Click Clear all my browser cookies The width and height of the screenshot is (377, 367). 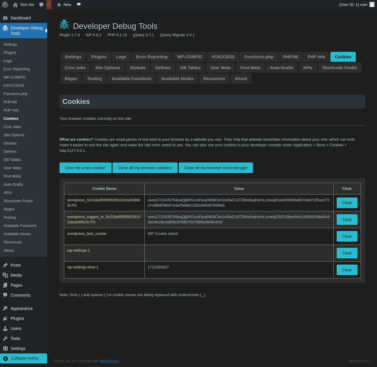point(145,168)
